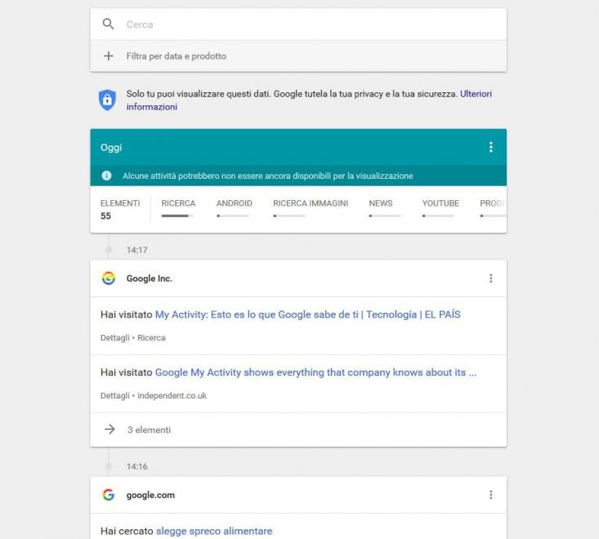Open three-dot menu for Google Inc. card

pos(491,278)
